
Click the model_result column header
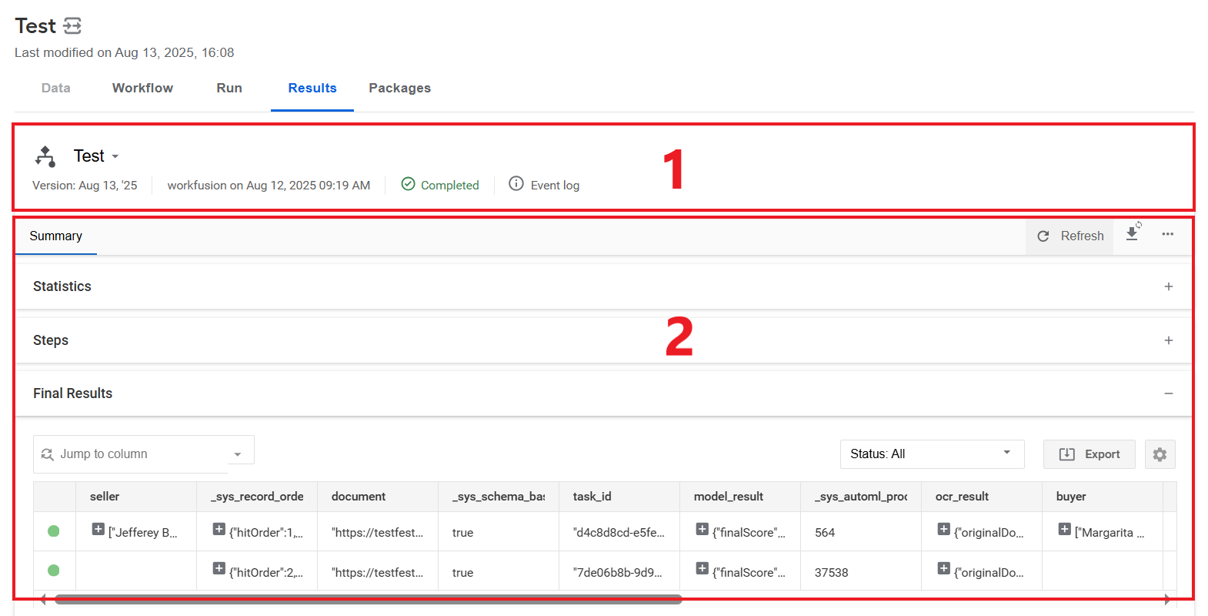click(x=740, y=497)
